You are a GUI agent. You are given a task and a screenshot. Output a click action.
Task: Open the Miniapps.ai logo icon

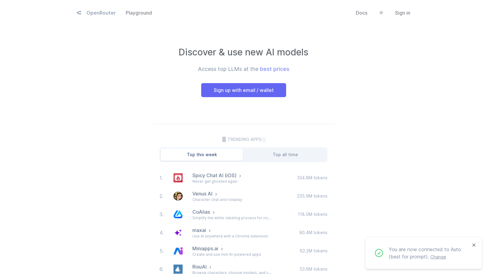coord(178,251)
